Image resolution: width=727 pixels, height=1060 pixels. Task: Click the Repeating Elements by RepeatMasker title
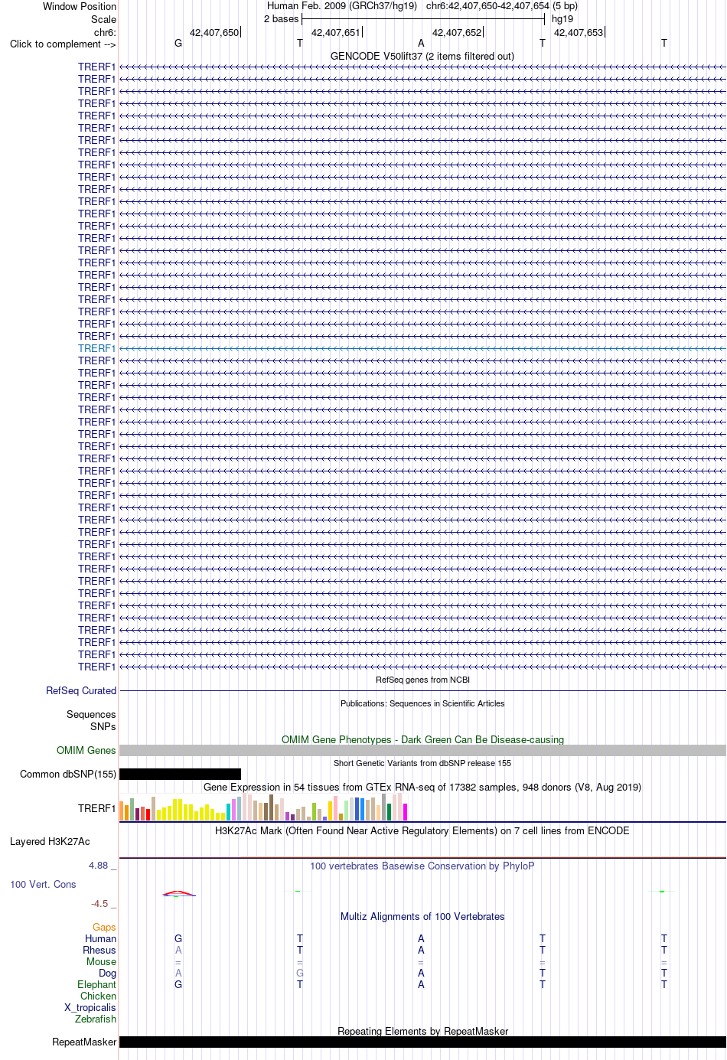coord(422,1031)
